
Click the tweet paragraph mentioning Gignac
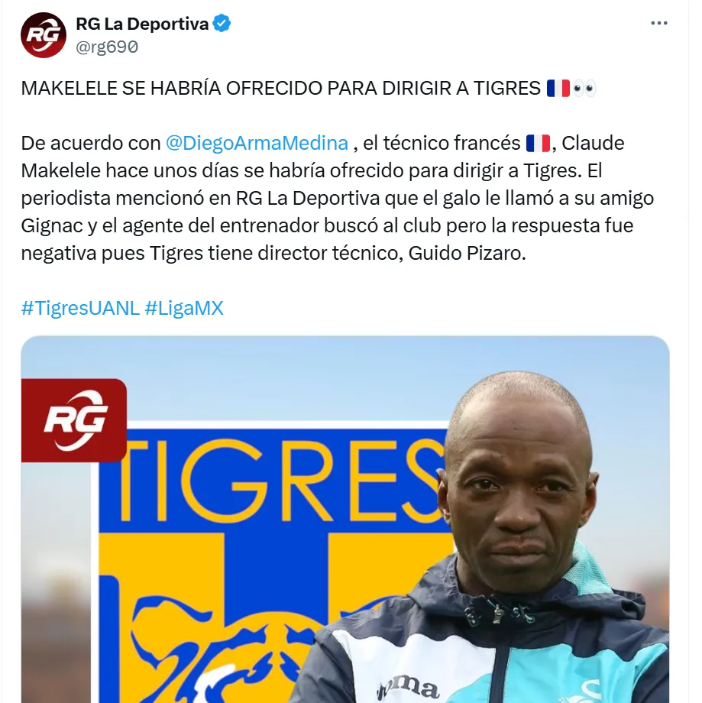(x=338, y=198)
